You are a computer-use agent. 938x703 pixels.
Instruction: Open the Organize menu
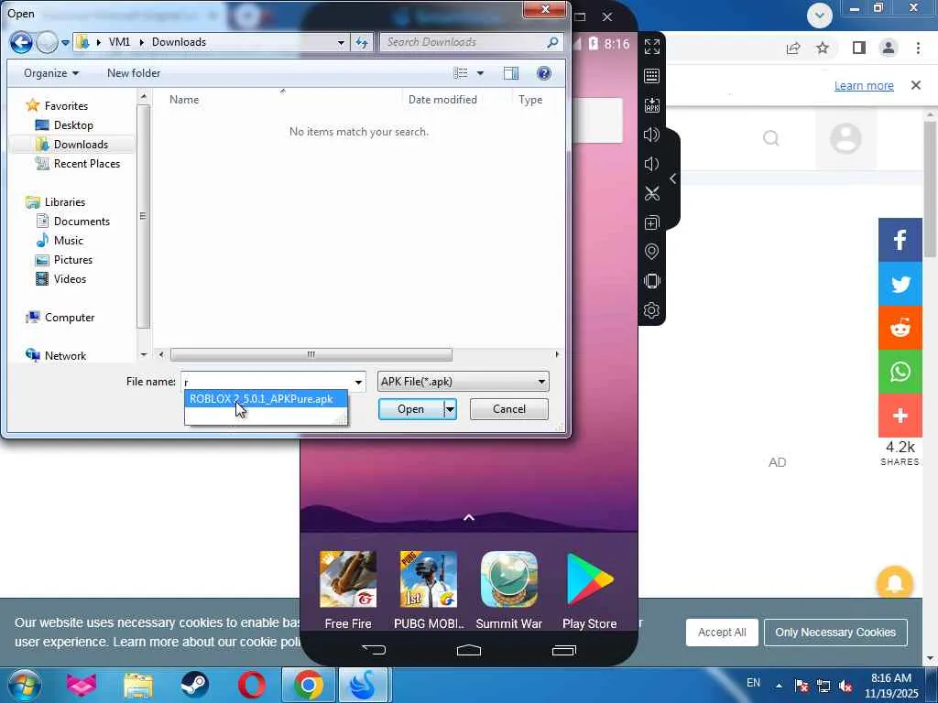(x=51, y=73)
